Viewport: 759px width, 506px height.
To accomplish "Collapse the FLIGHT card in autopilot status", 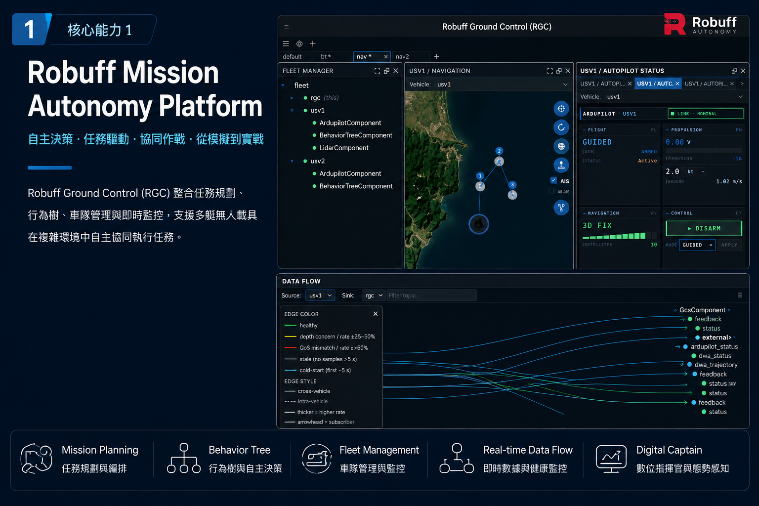I will (584, 130).
